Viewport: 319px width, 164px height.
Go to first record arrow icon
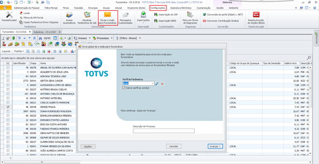tap(19, 38)
